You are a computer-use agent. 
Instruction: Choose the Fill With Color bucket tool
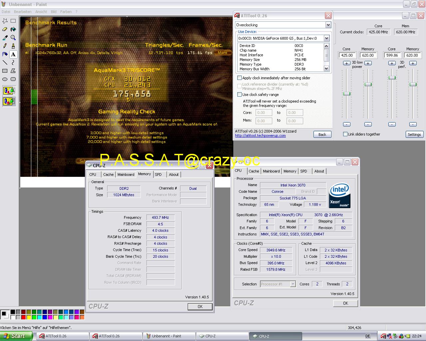point(13,29)
